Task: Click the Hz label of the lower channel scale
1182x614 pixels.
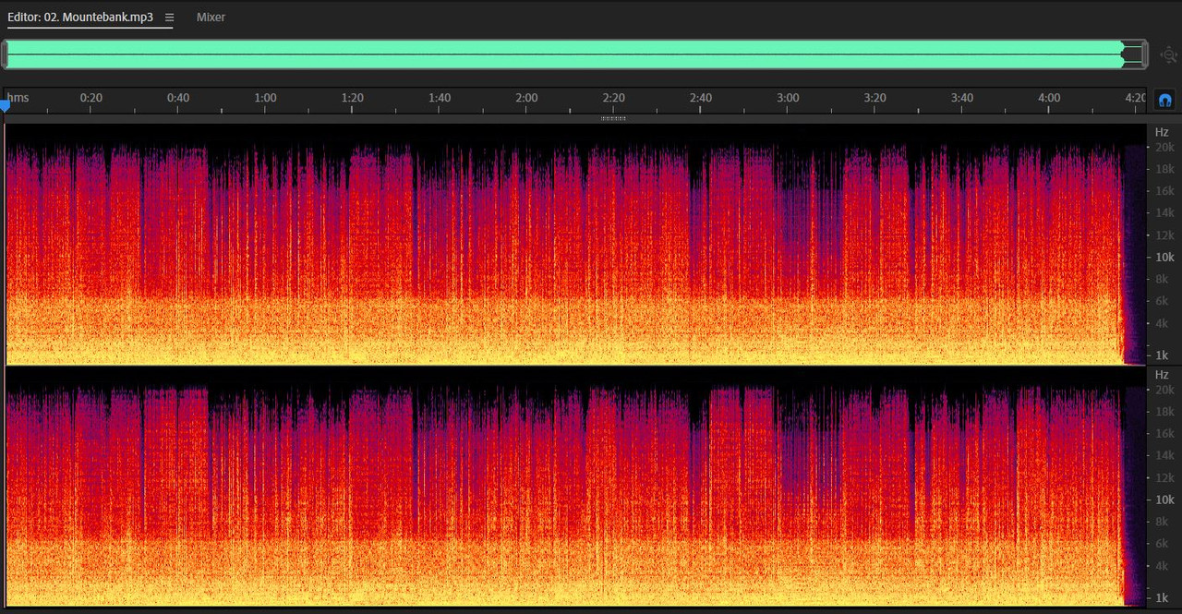Action: [x=1162, y=375]
